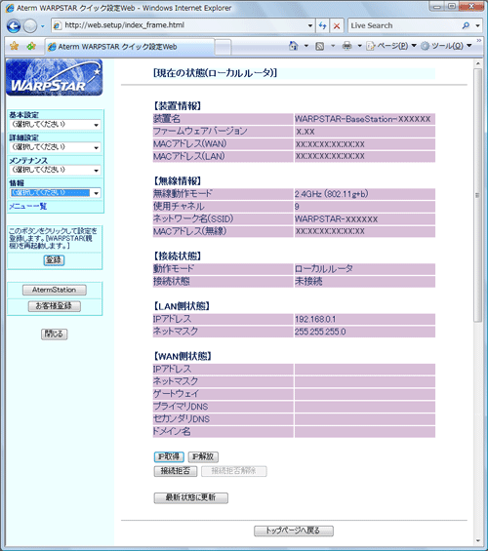Click the 未接続 connection status value
Image resolution: width=488 pixels, height=551 pixels.
point(308,282)
